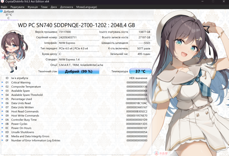This screenshot has height=156, width=229.
Task: Open the Мова(Language) menu
Action: tap(87, 7)
